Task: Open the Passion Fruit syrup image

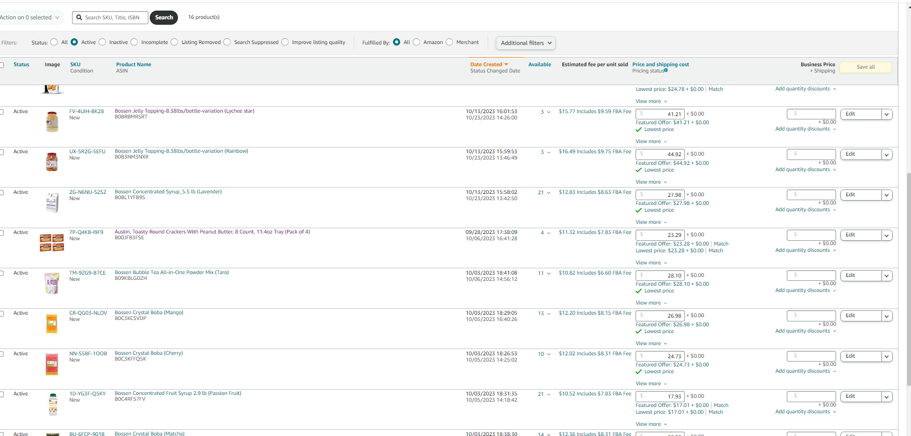Action: (x=53, y=405)
